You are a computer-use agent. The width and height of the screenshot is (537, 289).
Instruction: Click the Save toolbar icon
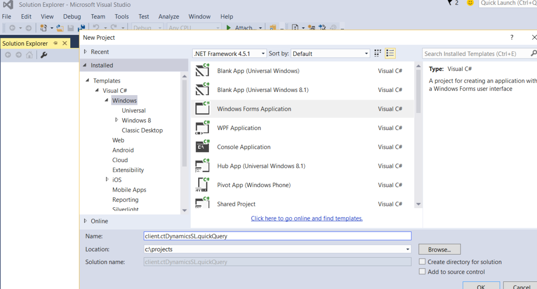(x=70, y=28)
